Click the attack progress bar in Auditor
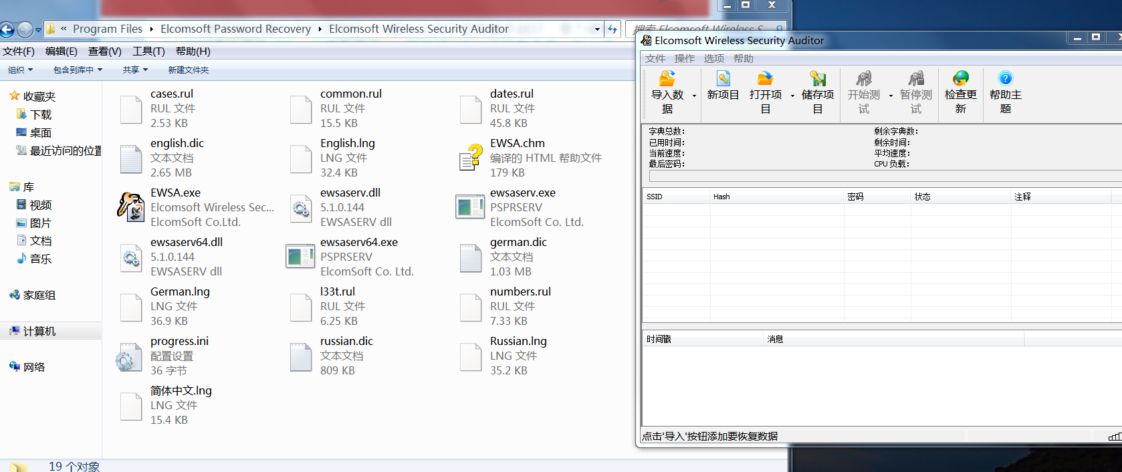Image resolution: width=1122 pixels, height=472 pixels. tap(885, 176)
